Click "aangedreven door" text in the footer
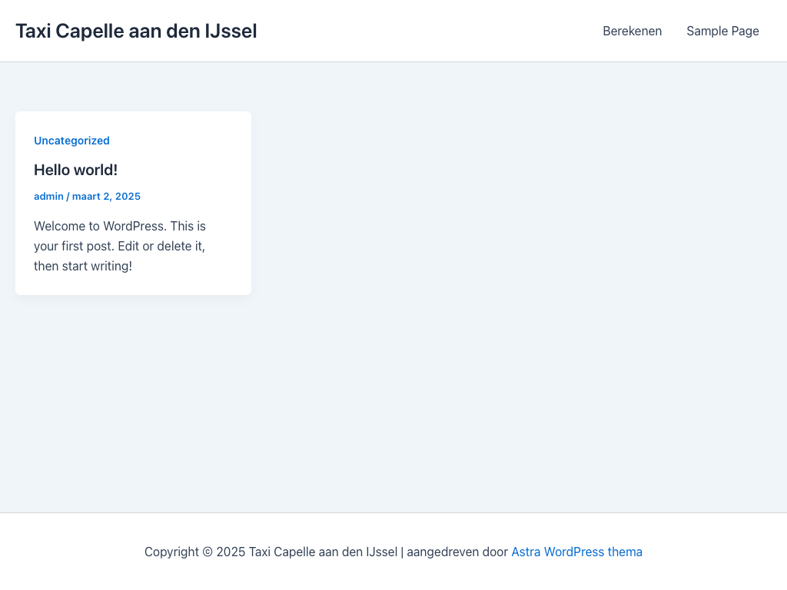This screenshot has width=787, height=590. click(x=457, y=552)
